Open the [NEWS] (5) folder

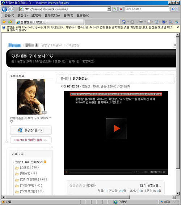click(26, 174)
